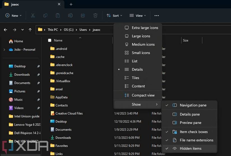Toggle Hidden items in Show submenu
The width and height of the screenshot is (231, 156).
[x=190, y=148]
